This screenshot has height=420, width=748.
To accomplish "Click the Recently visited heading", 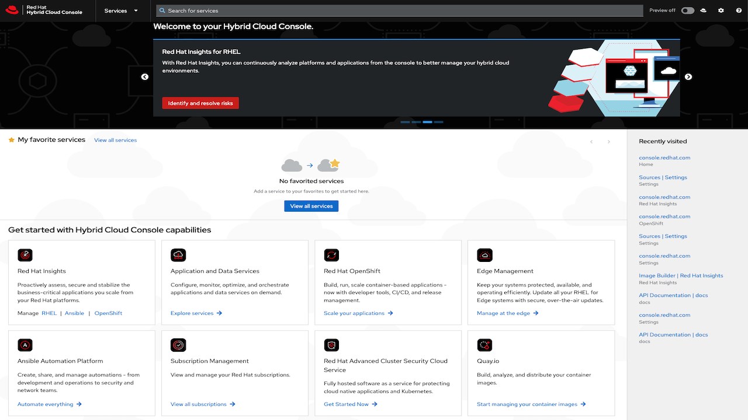I will (x=663, y=141).
